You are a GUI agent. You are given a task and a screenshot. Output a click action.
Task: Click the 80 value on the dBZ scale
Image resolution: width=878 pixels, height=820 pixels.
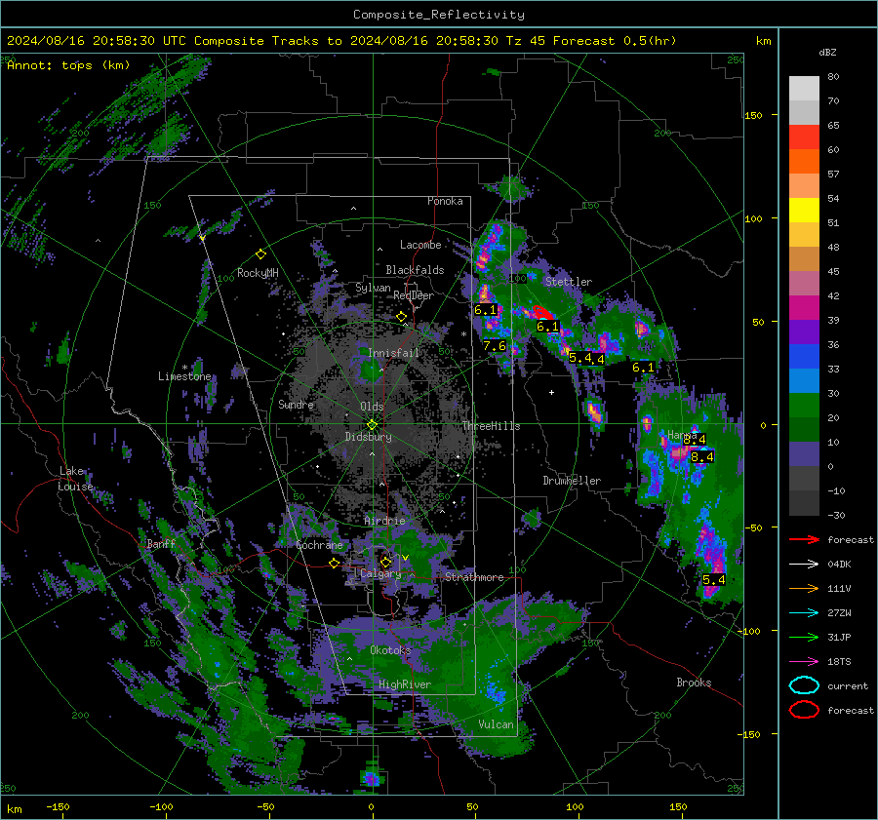click(833, 77)
